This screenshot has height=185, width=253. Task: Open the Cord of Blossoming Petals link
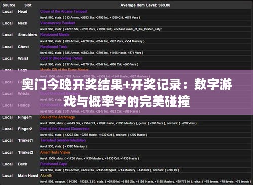click(x=61, y=58)
